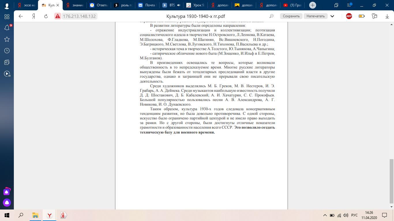394x221 pixels.
Task: Click the Напечатать button
Action: [316, 16]
